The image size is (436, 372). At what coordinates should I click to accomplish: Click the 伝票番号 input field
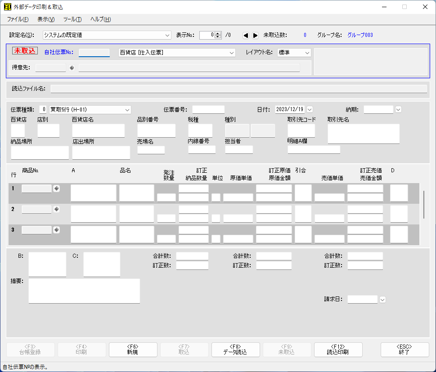(x=208, y=110)
